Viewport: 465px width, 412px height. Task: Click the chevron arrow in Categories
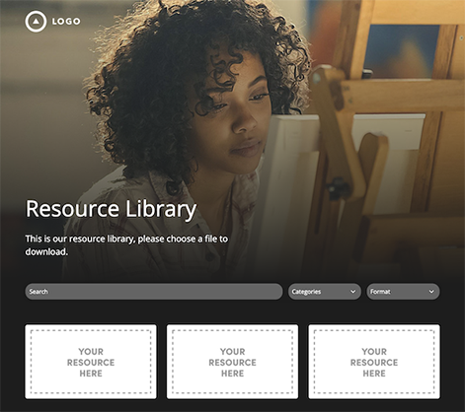click(x=352, y=292)
